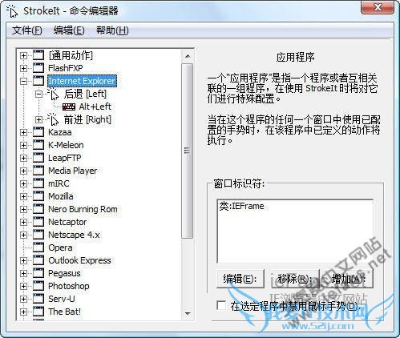Select the Alt+Left hotkey command

click(95, 107)
